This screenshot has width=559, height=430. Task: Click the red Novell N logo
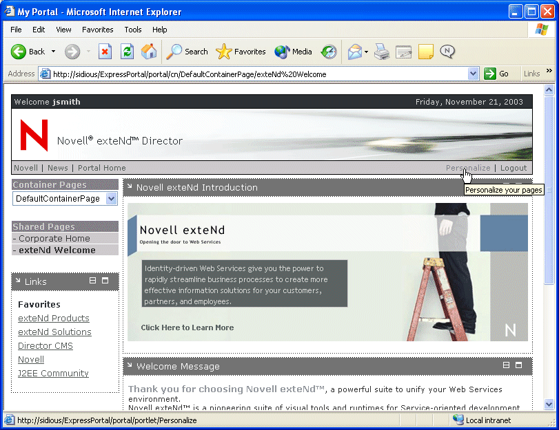coord(34,136)
